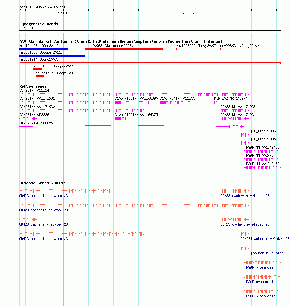Select C10orf105|NM_001168390 transcript label
290x306 pixels.
(136, 98)
